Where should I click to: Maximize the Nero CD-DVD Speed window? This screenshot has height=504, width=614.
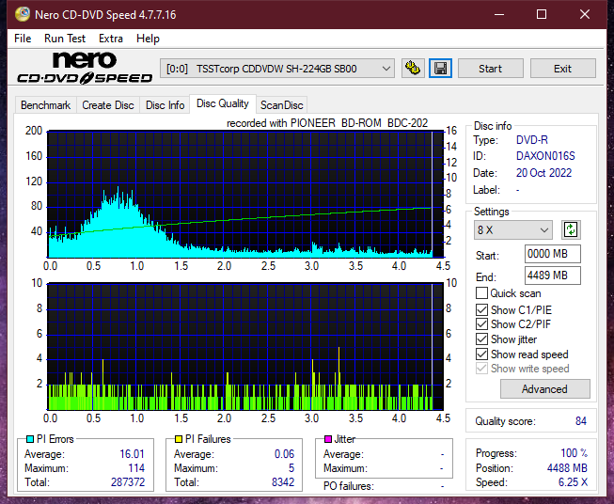[x=542, y=14]
